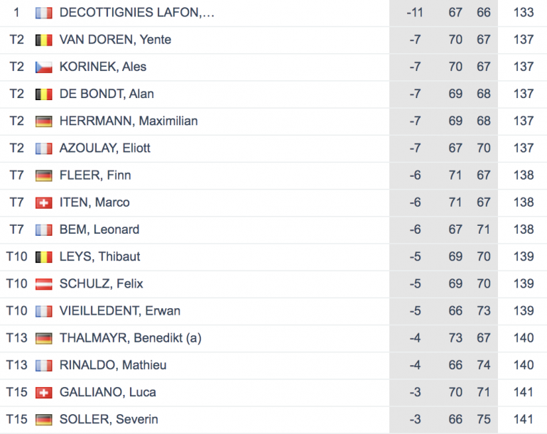This screenshot has height=434, width=547.
Task: Click the -11 to-par score of leader
Action: click(415, 13)
